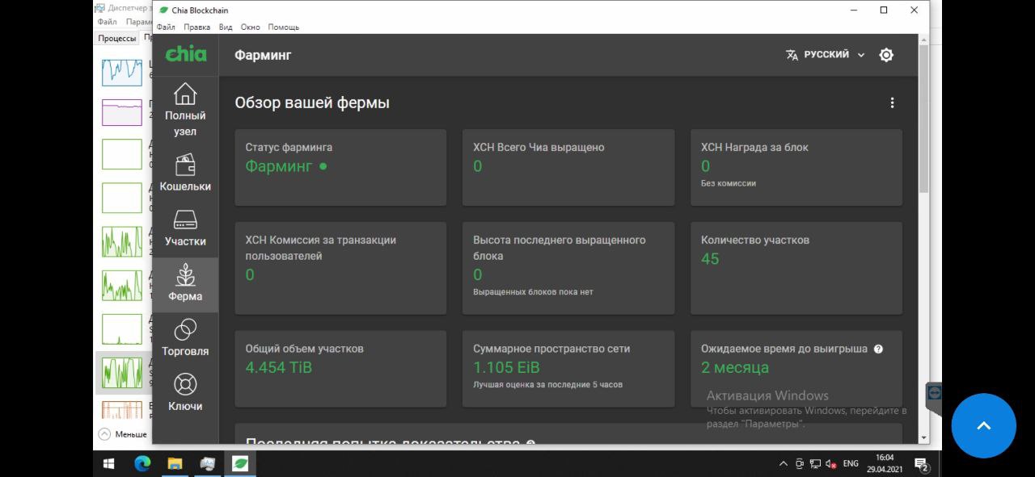The height and width of the screenshot is (477, 1035).
Task: Click the Chia Blockchain window title
Action: tap(200, 10)
